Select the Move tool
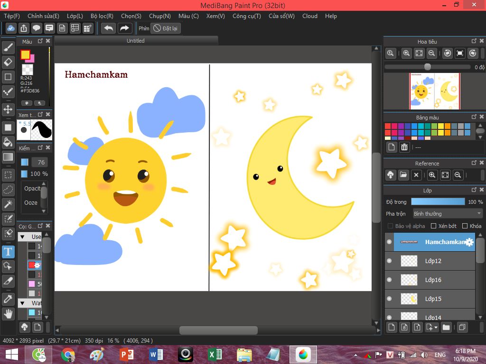This screenshot has height=364, width=486. [8, 109]
